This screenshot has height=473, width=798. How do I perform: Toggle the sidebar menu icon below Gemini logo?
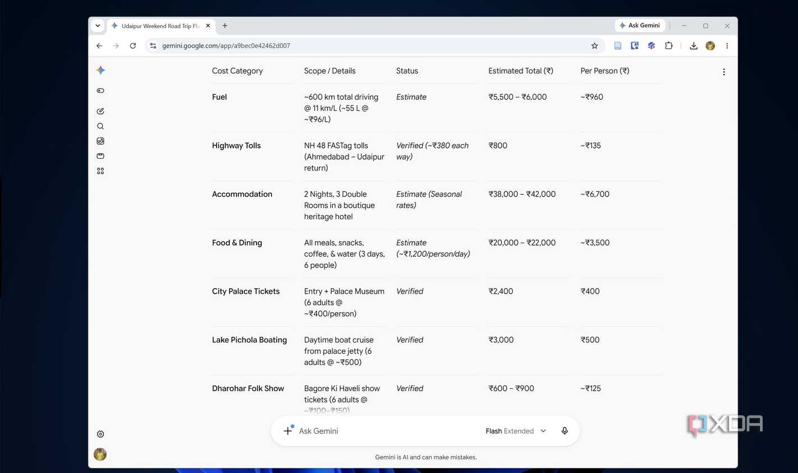pyautogui.click(x=100, y=91)
